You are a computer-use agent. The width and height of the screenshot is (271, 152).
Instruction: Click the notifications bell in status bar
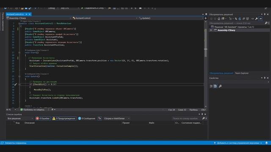(266, 143)
